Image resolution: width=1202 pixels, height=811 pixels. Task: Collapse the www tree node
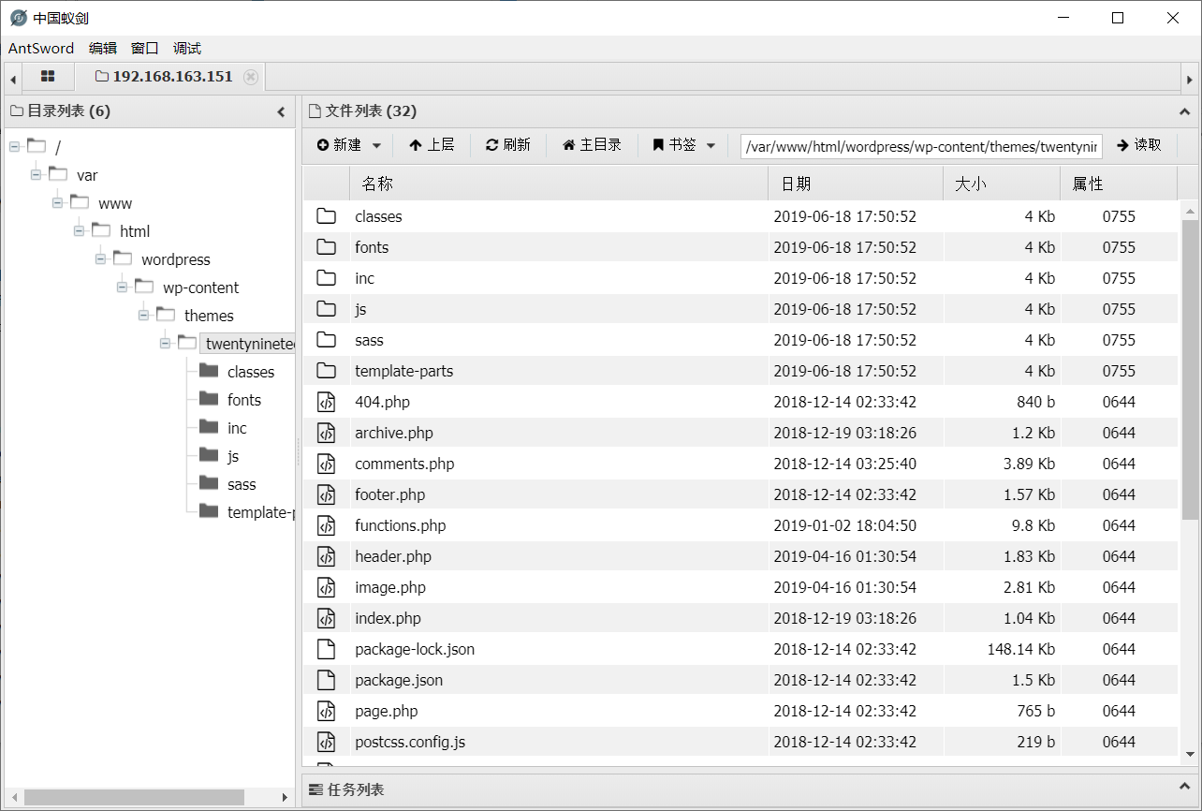pyautogui.click(x=58, y=203)
